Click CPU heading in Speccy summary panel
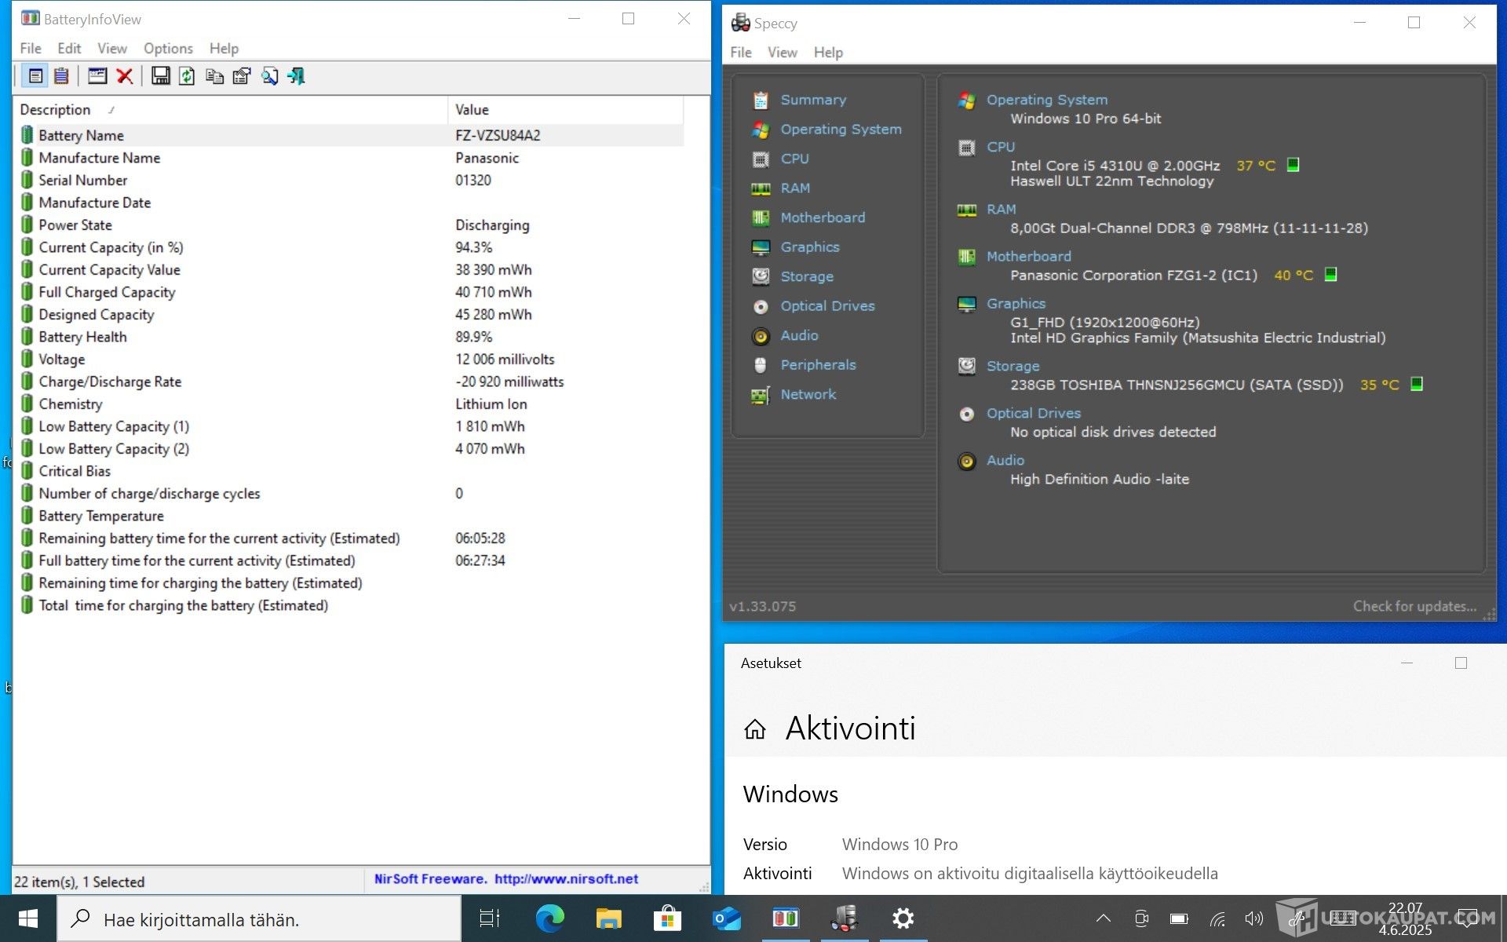 (1000, 147)
